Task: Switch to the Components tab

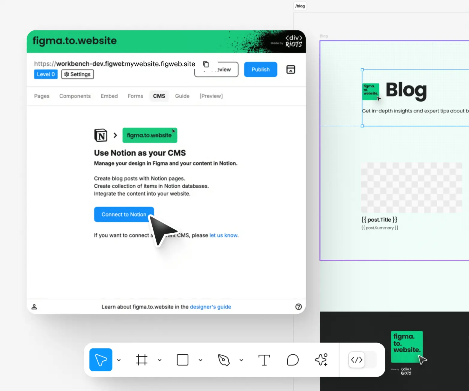Action: coord(75,96)
